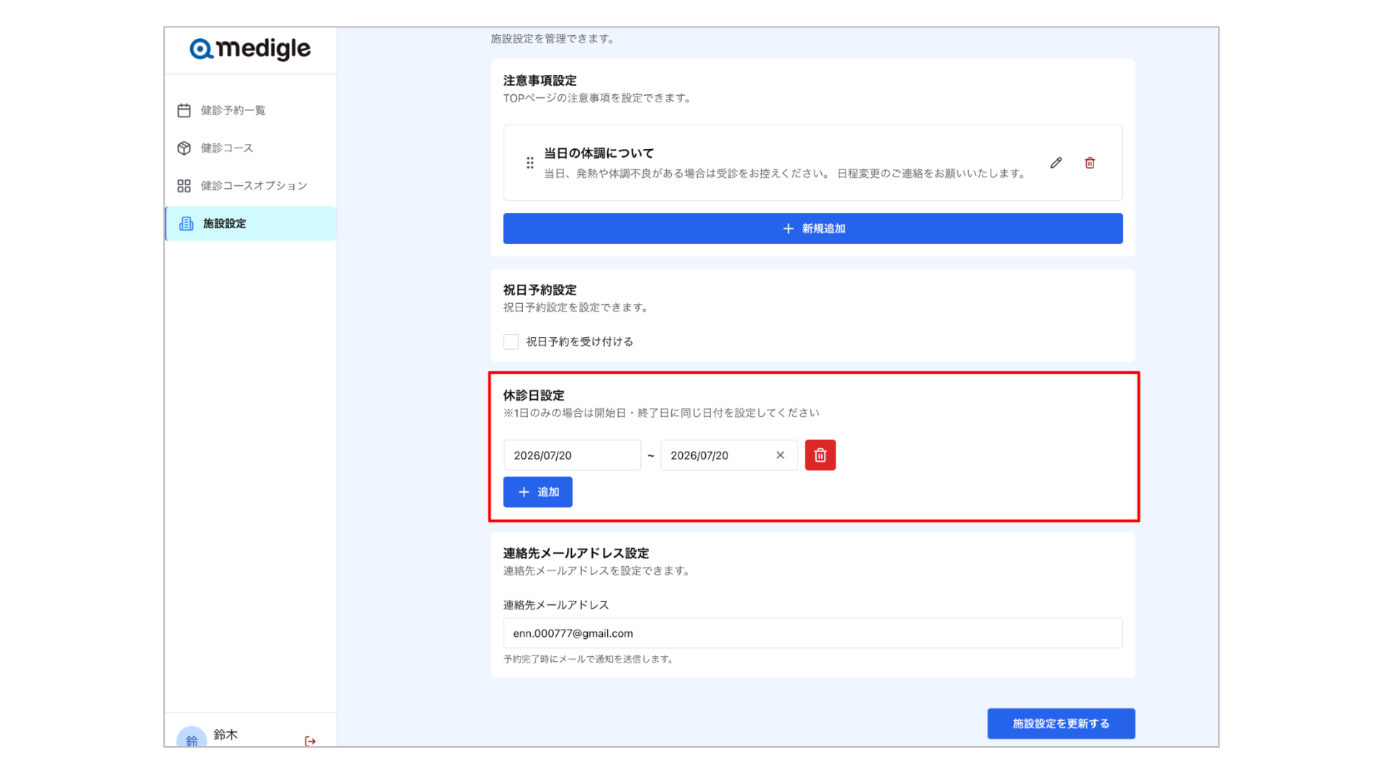This screenshot has height=770, width=1383.
Task: Select the 健診コース cube icon
Action: coord(184,148)
